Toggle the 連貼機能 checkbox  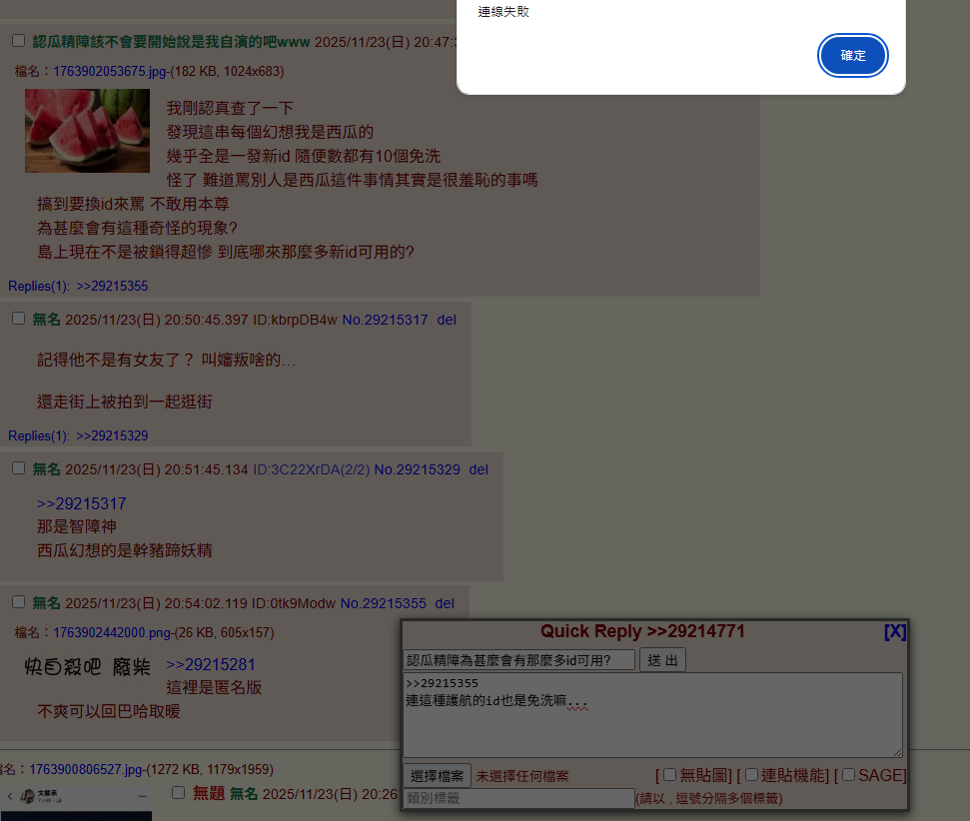pos(751,775)
